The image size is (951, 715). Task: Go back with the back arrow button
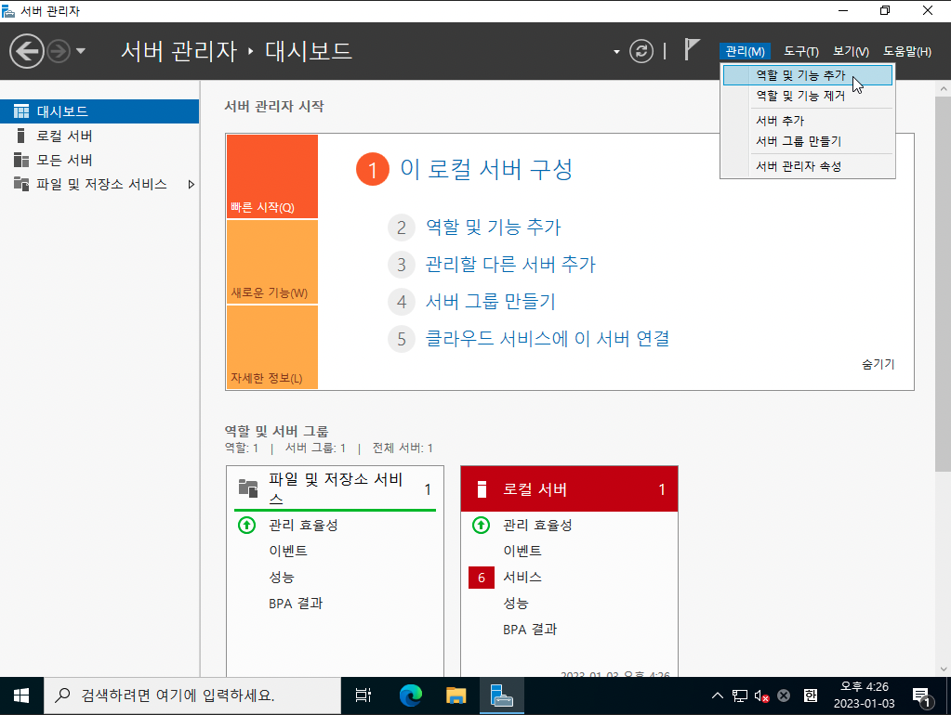(x=27, y=51)
